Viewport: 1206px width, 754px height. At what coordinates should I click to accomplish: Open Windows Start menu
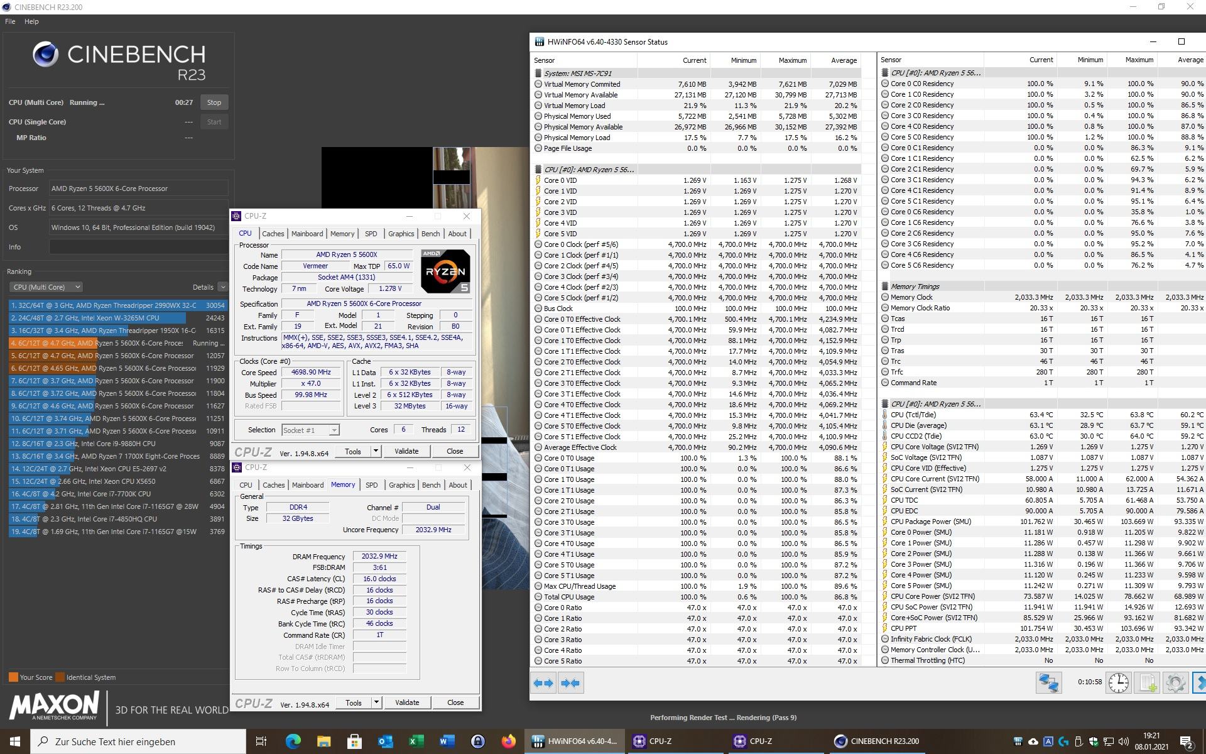pyautogui.click(x=15, y=741)
